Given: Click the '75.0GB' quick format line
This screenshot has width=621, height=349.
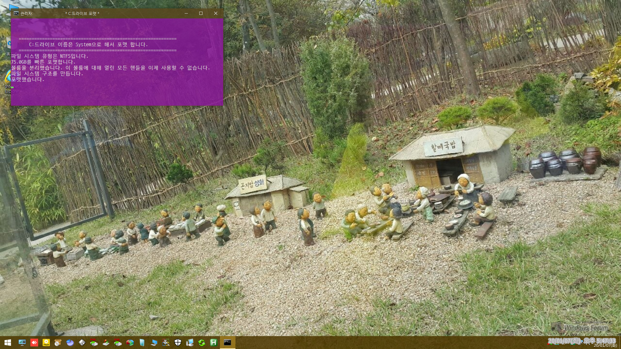Looking at the screenshot, I should (43, 62).
